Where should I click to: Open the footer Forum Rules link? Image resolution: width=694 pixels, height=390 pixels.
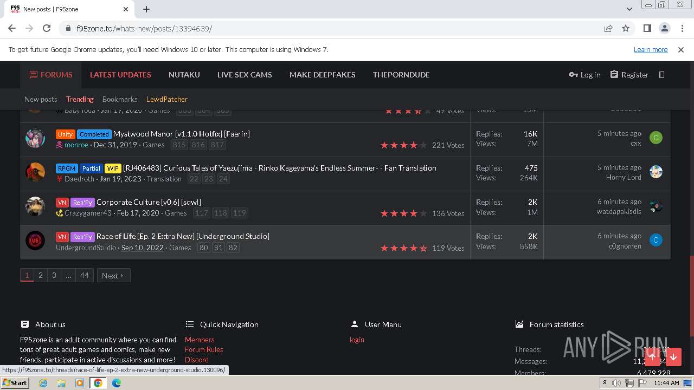(x=204, y=349)
